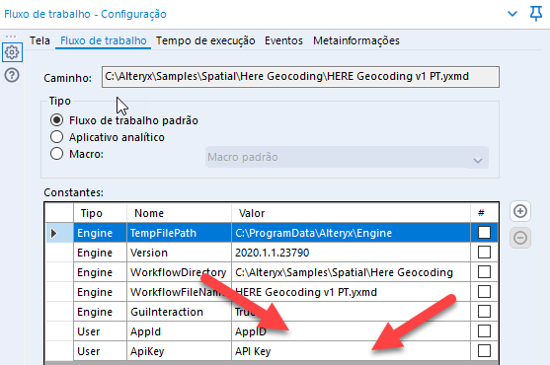Select row indicator arrow for TempFilePath
Image resolution: width=550 pixels, height=365 pixels.
coord(53,233)
